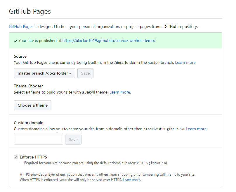Toggle the Enforce HTTPS checkbox

click(16, 157)
